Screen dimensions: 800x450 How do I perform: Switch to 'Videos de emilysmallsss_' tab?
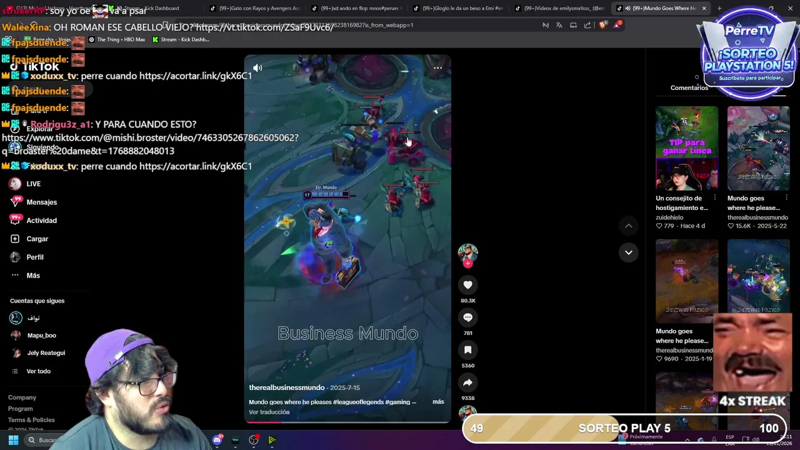(x=559, y=8)
